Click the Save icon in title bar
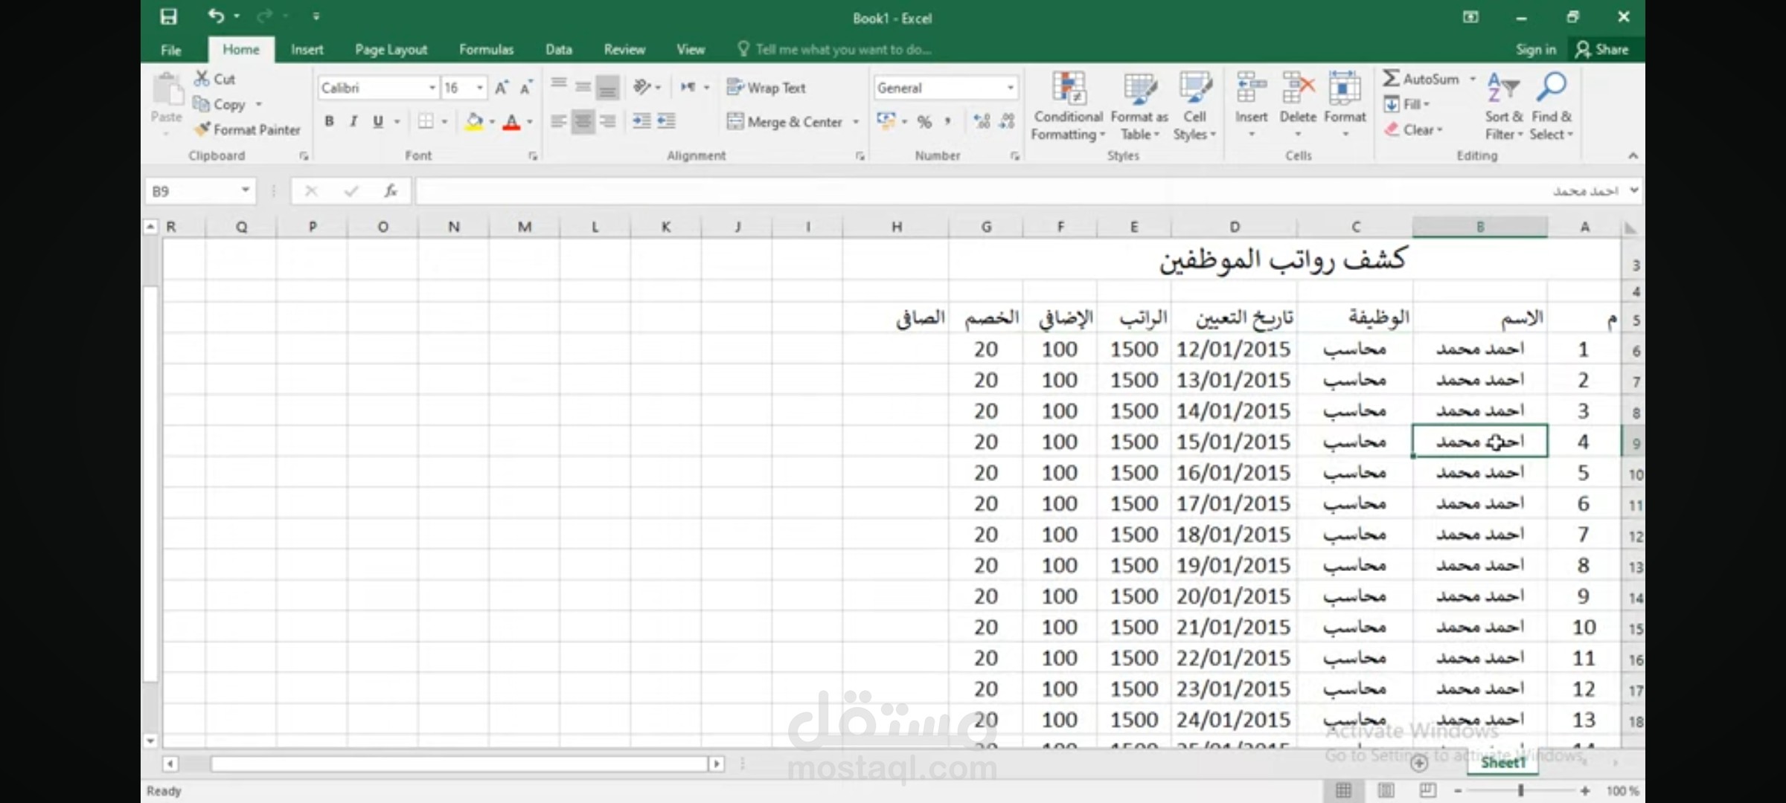 pyautogui.click(x=169, y=16)
